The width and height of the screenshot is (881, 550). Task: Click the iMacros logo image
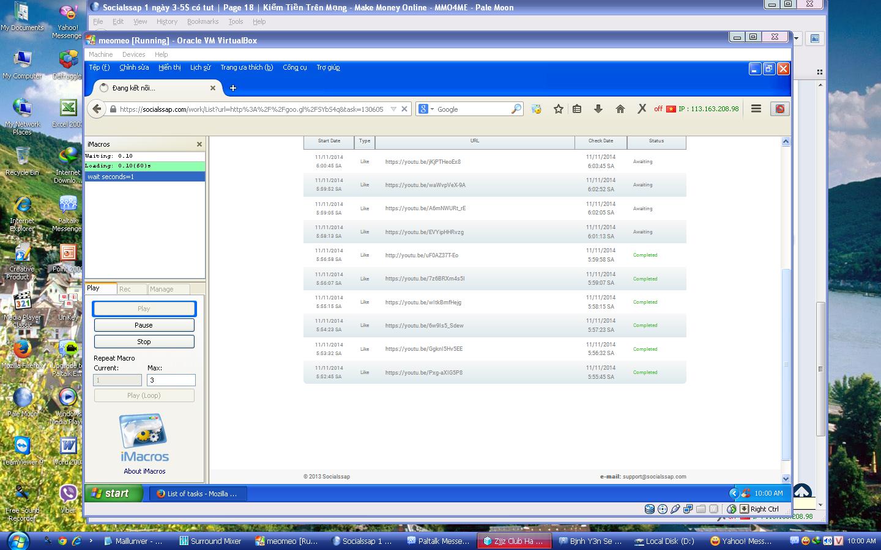click(x=144, y=438)
